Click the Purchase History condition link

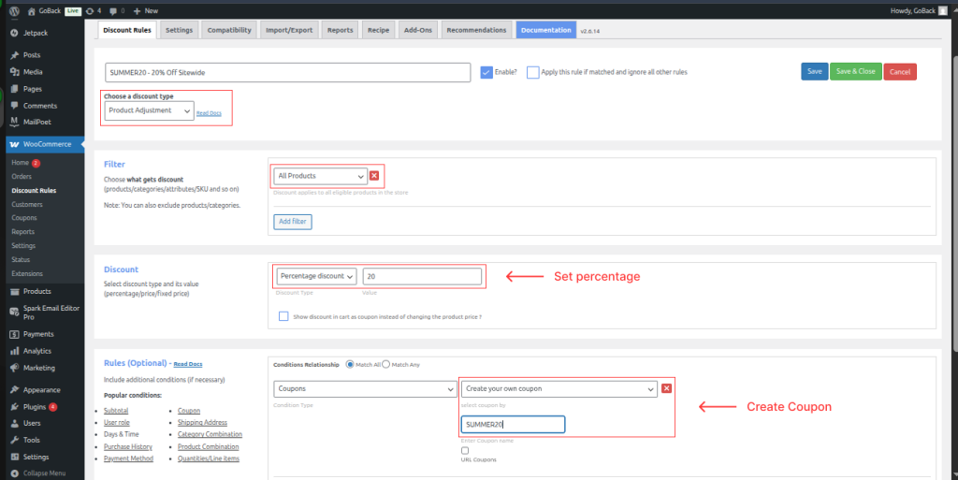(x=127, y=447)
